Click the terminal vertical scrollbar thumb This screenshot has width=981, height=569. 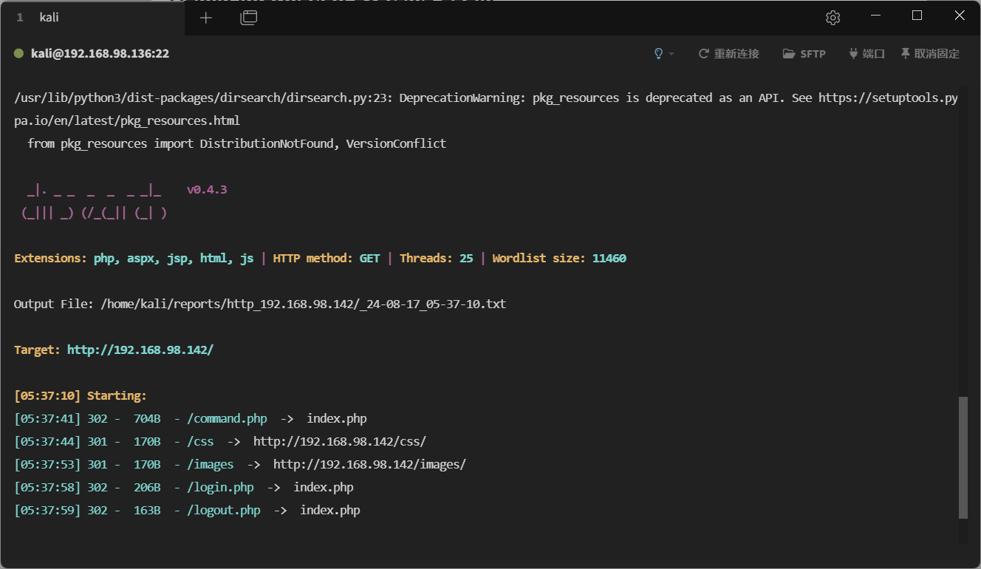(x=963, y=457)
